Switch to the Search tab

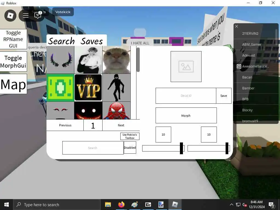point(62,41)
